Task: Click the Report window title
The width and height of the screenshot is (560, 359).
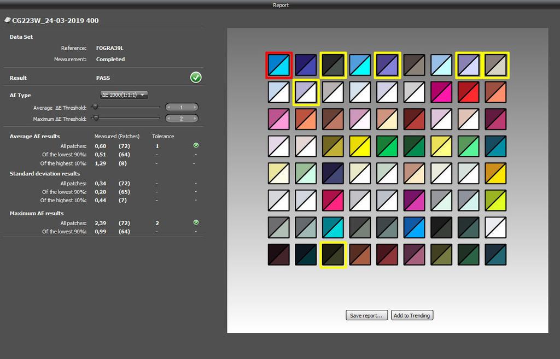Action: 281,5
